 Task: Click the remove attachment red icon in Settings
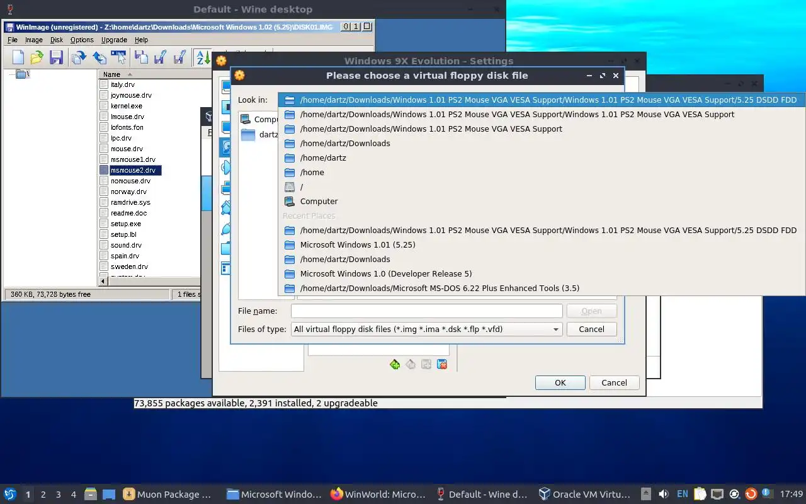442,364
